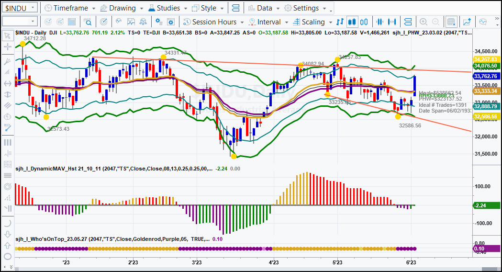Click the Timeframe dropdown arrow
Image resolution: width=502 pixels, height=272 pixels.
(x=93, y=8)
